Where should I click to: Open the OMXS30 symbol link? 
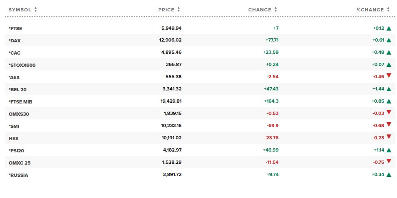click(19, 114)
